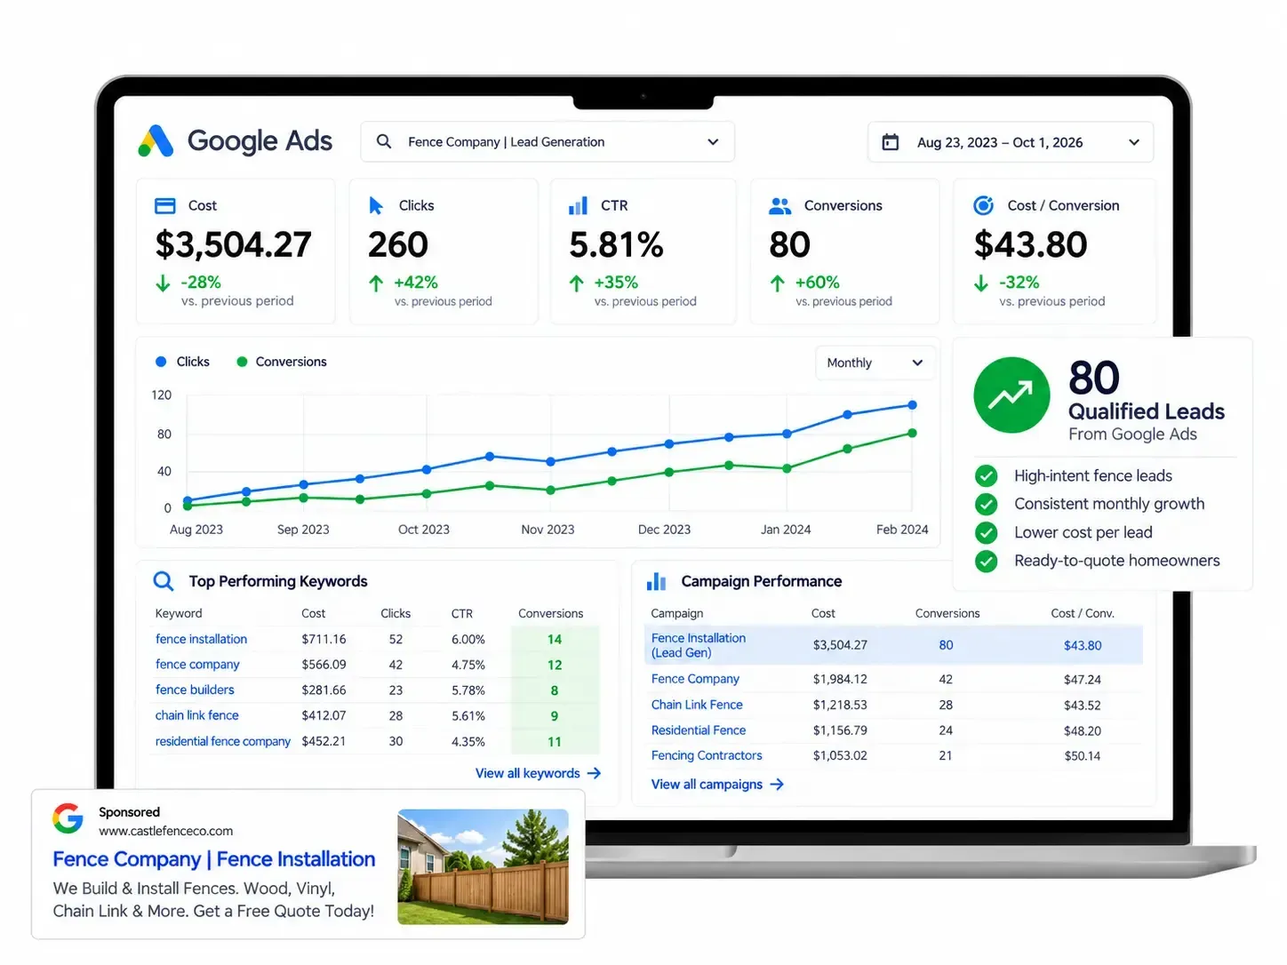Click View all keywords link
1287x965 pixels.
tap(538, 773)
